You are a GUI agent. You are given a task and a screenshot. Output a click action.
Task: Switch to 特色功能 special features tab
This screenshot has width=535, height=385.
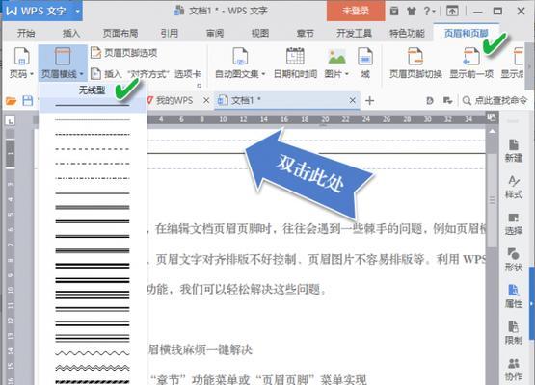(x=407, y=33)
